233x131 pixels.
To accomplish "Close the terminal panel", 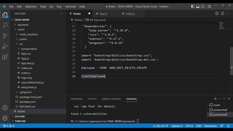I will click(x=229, y=99).
